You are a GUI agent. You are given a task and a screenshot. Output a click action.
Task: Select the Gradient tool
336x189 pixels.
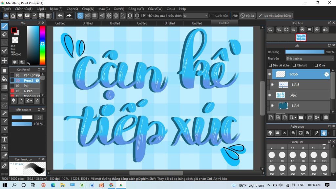(x=5, y=87)
